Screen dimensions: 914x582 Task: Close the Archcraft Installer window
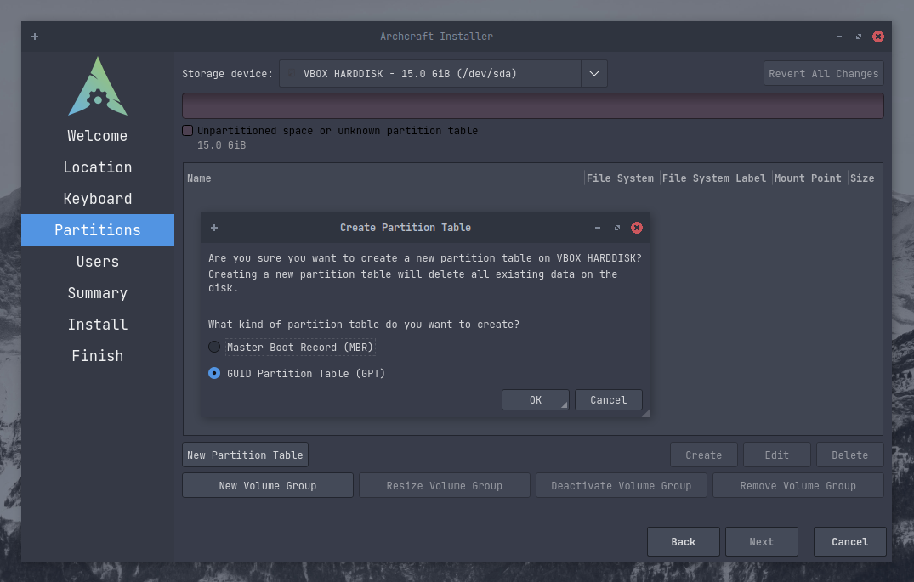(x=877, y=37)
